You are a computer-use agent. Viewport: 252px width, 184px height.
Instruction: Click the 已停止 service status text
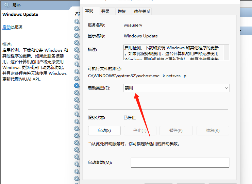click(x=130, y=118)
